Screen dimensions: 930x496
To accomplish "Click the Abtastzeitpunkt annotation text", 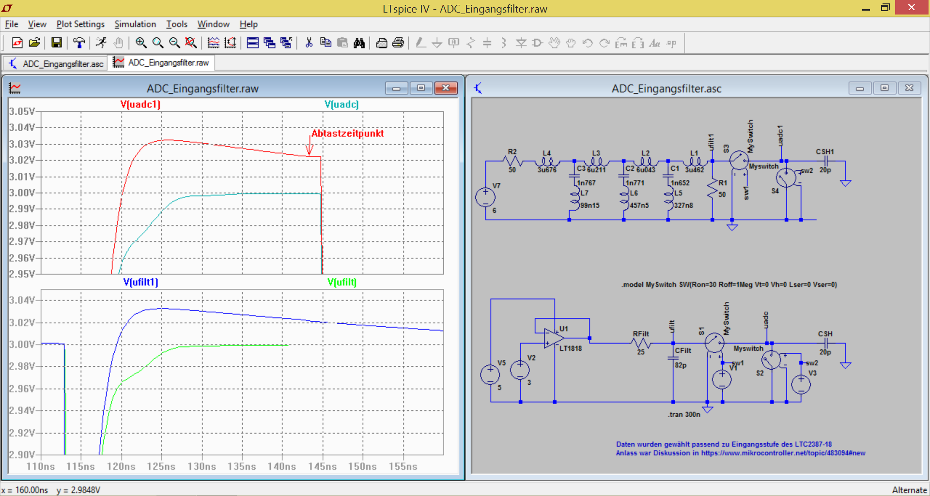I will tap(347, 133).
